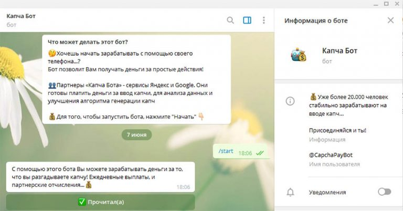Click the 18:06 timestamp on /start message
This screenshot has height=211, width=403.
tap(245, 153)
